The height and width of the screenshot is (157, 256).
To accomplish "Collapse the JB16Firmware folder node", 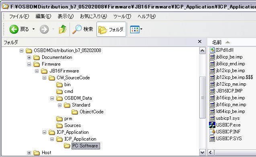I will pos(37,71).
